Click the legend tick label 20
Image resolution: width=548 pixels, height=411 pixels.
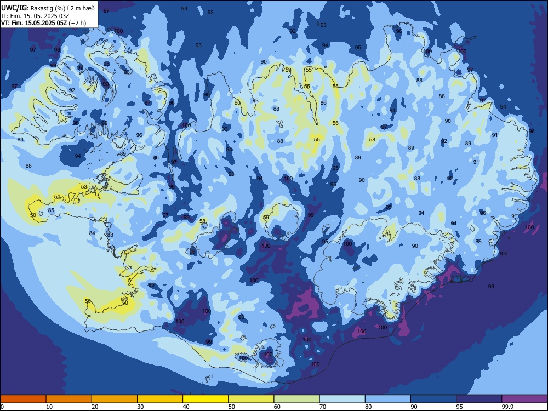coord(95,407)
